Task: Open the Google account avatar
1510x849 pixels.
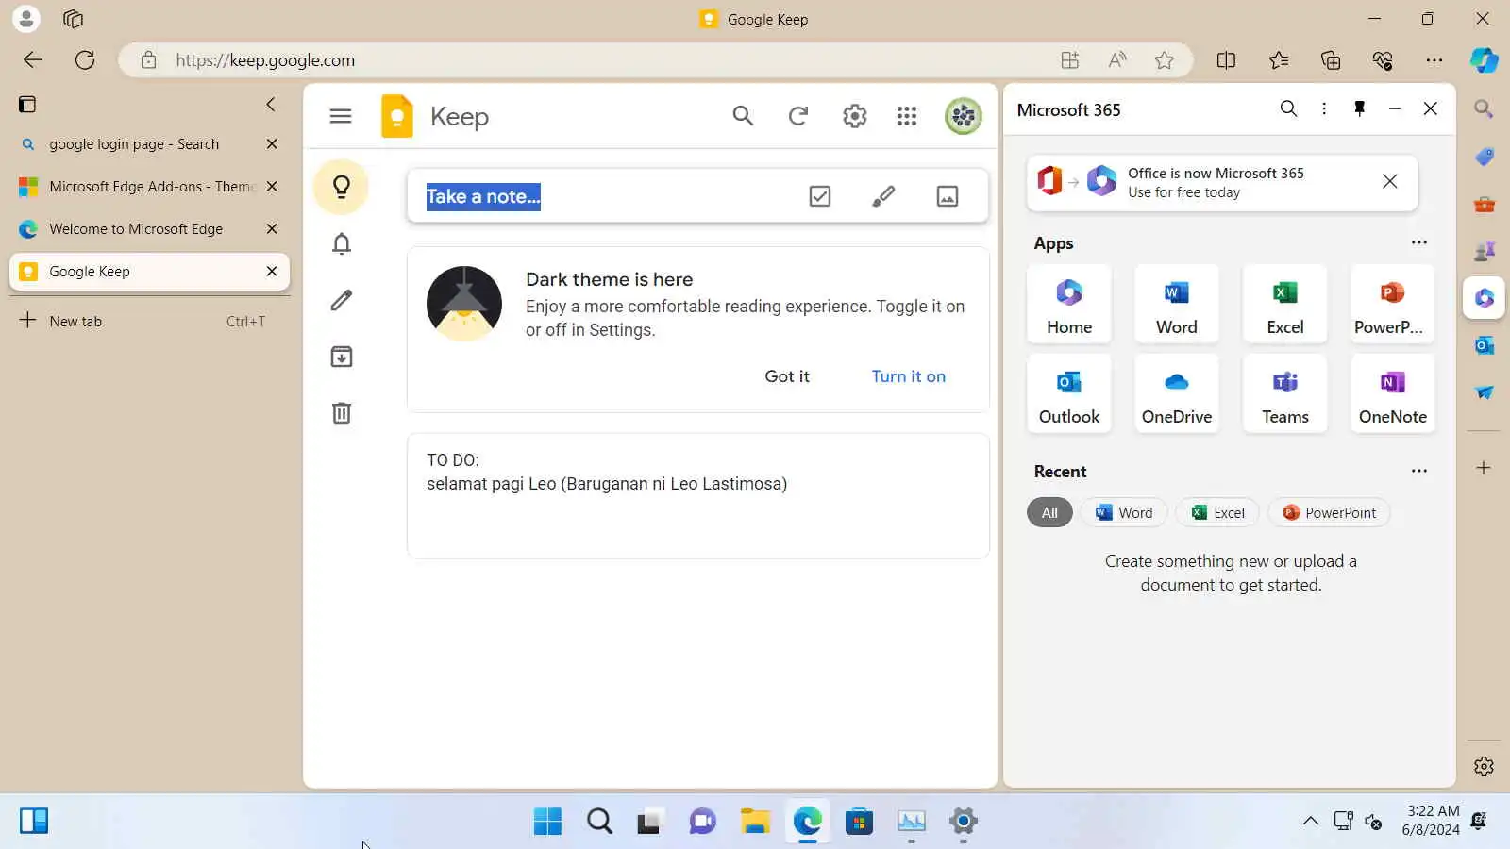Action: (964, 116)
